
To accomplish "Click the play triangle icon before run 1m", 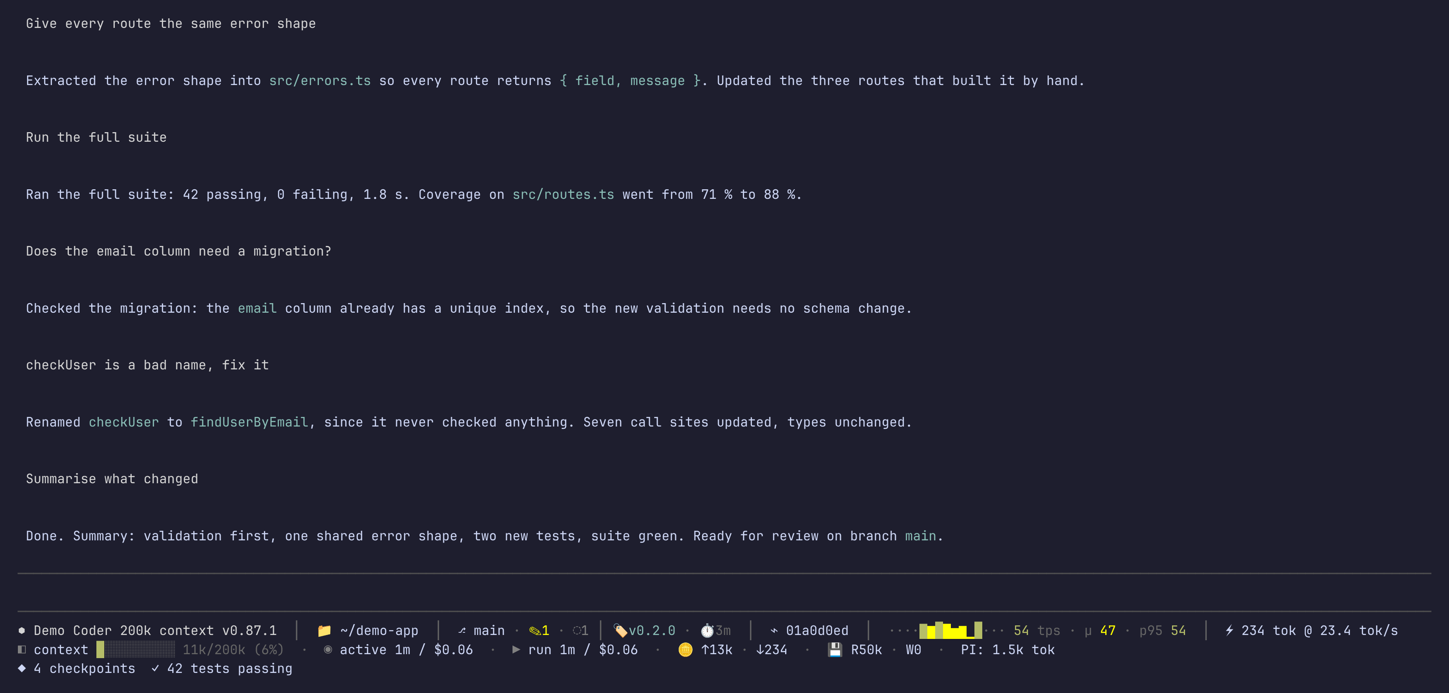I will pos(516,650).
